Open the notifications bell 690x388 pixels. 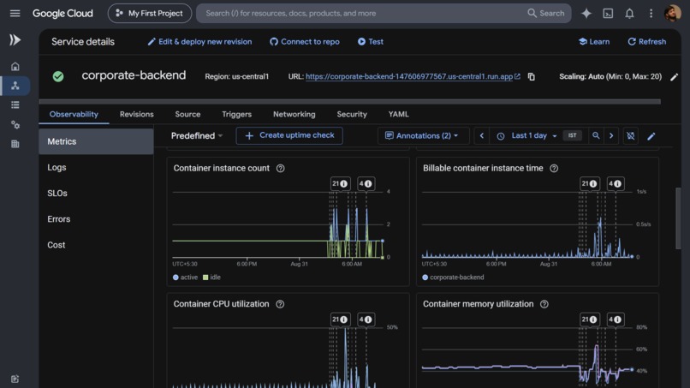point(629,13)
